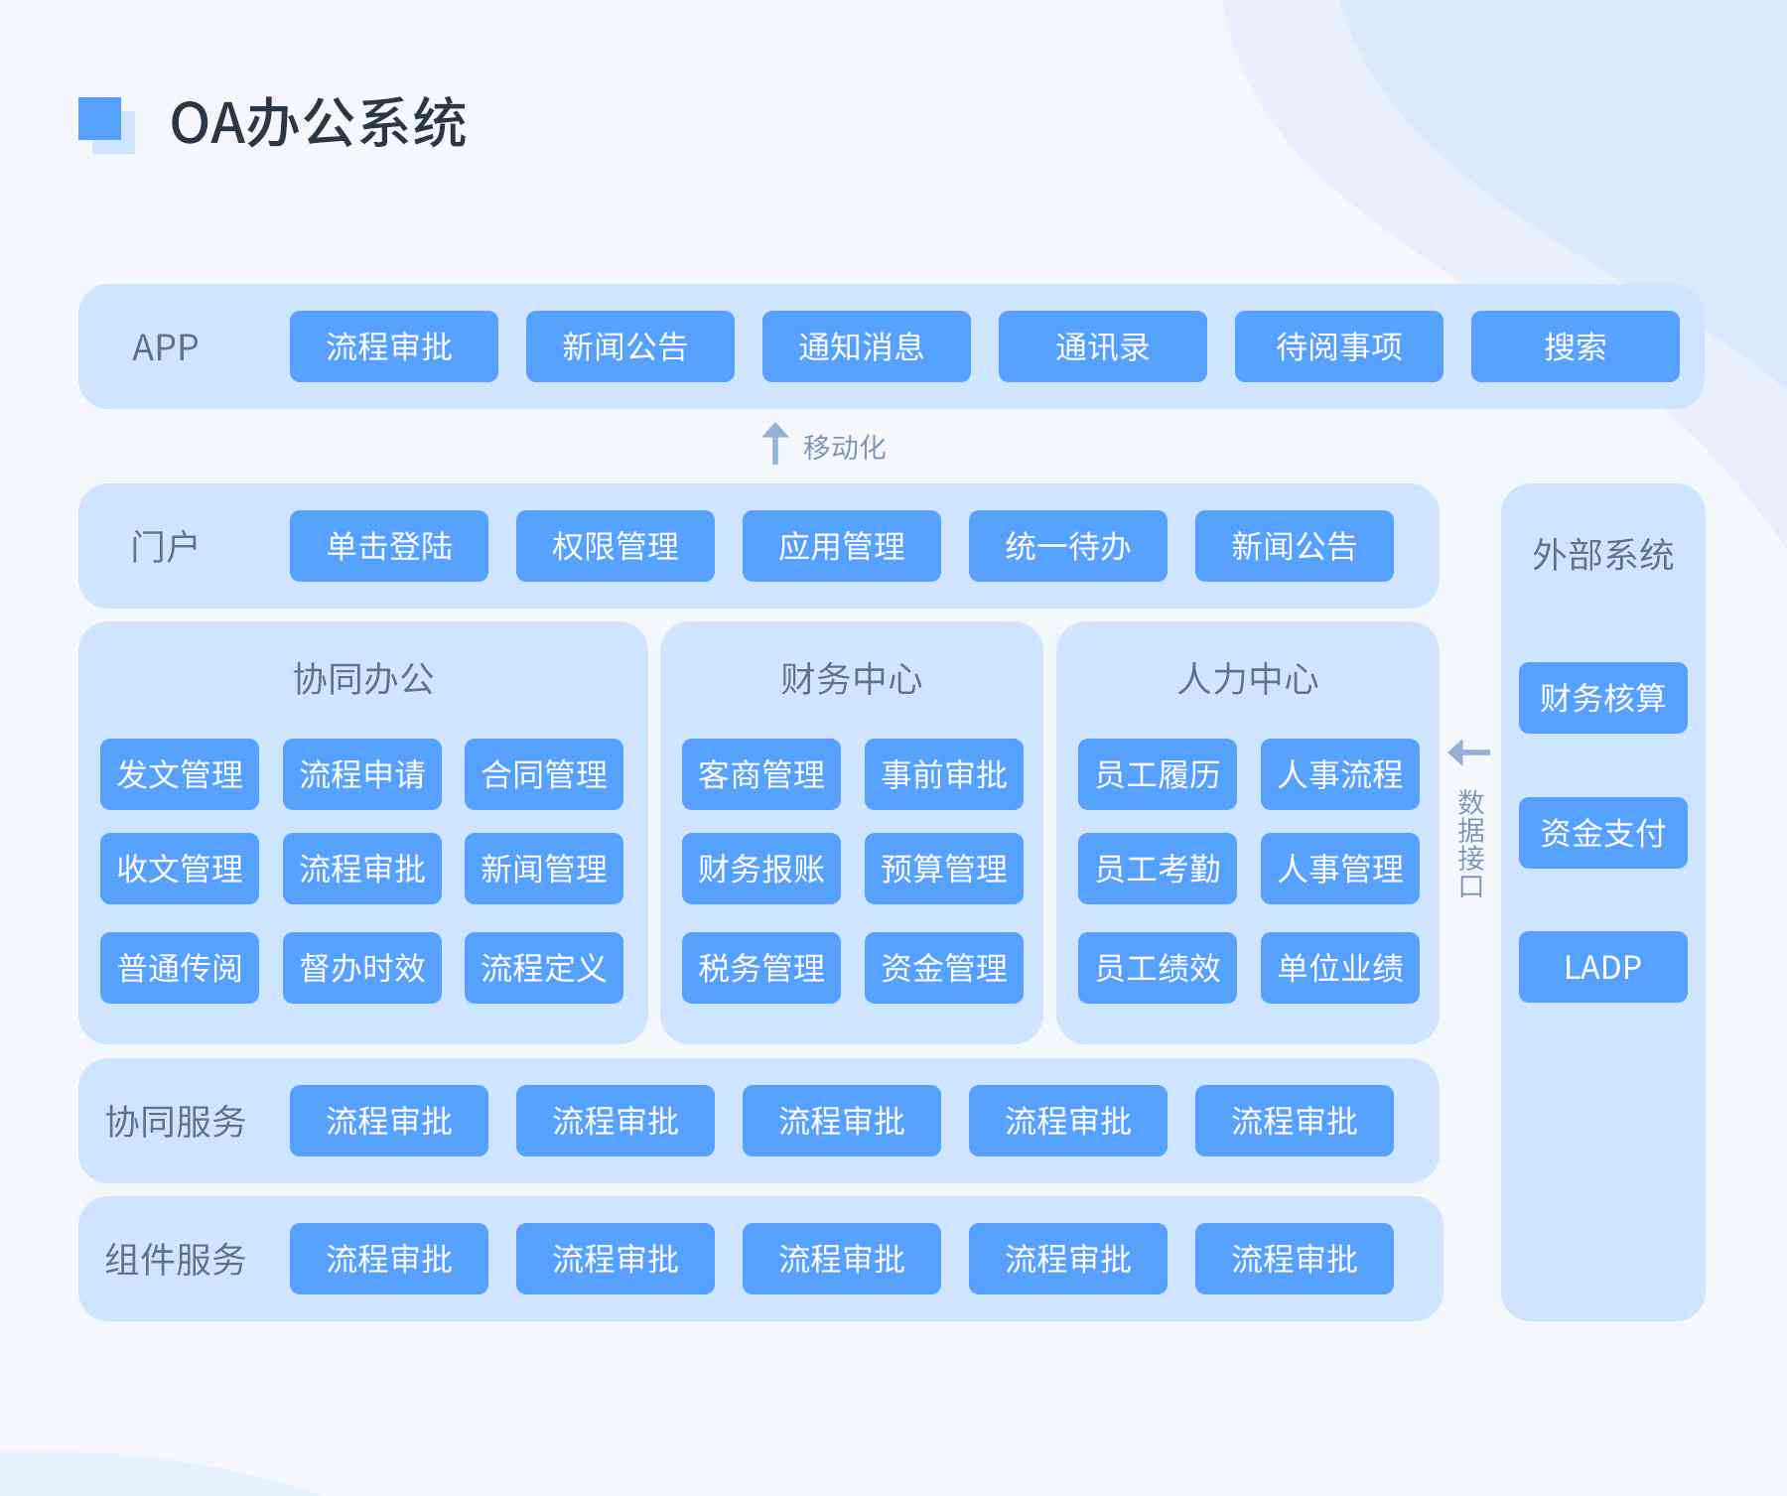
Task: Click the 门户 row label
Action: (x=165, y=547)
